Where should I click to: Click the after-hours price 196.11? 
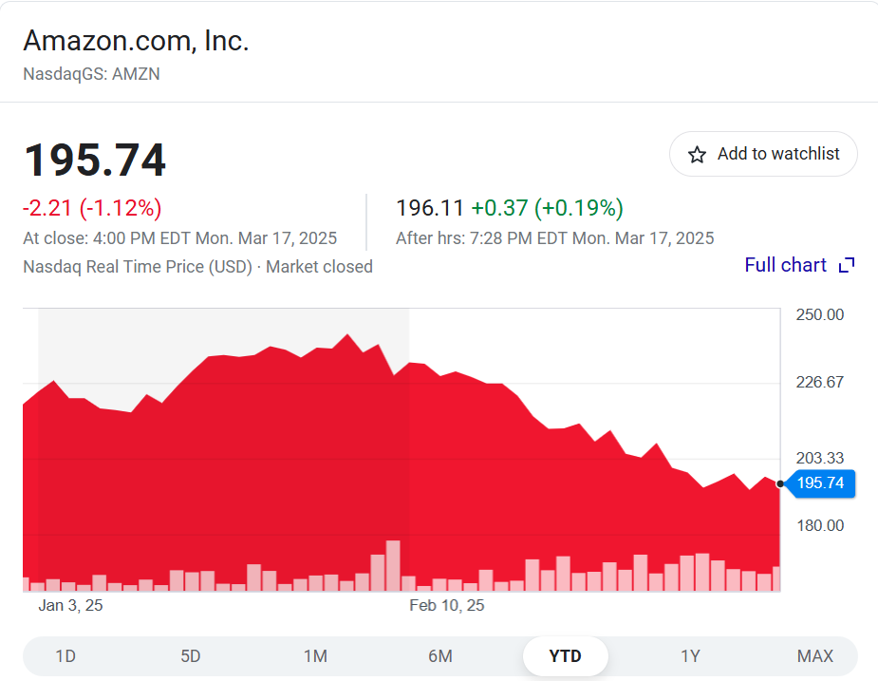click(x=429, y=208)
